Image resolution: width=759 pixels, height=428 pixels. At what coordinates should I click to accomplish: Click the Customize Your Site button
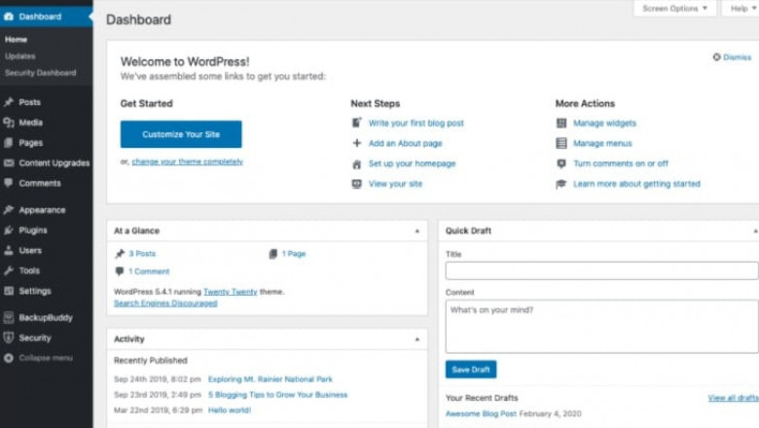(x=181, y=134)
